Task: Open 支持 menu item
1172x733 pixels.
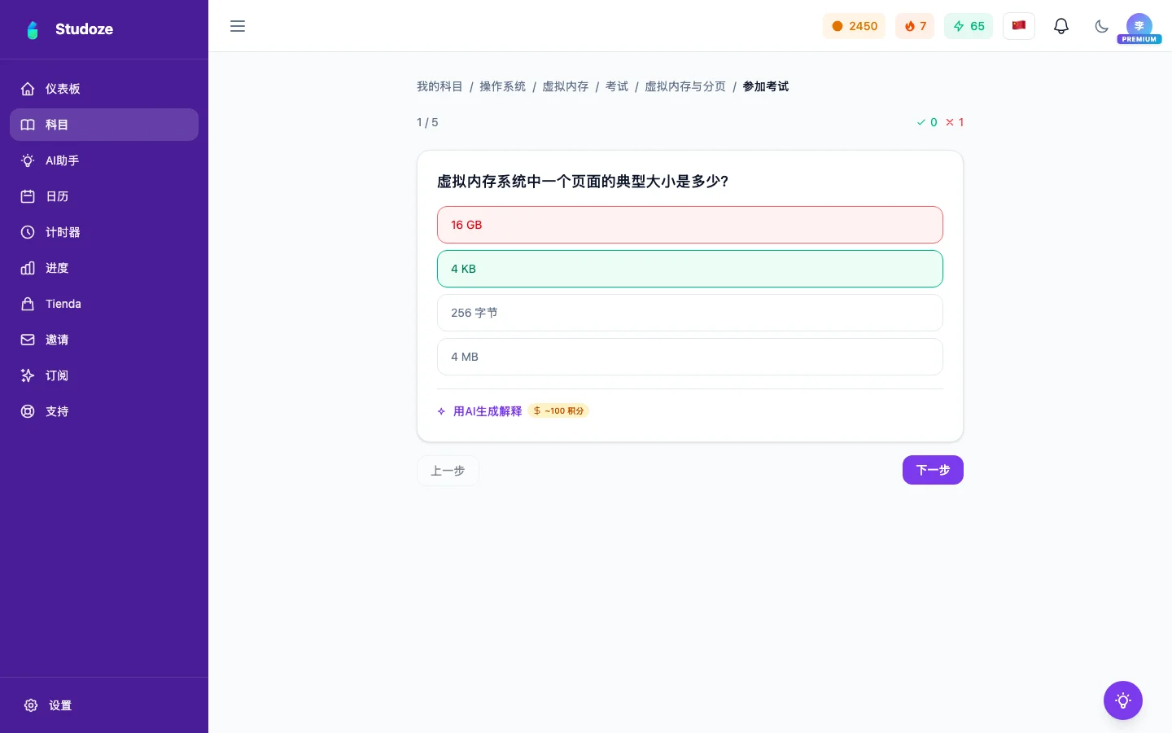Action: tap(104, 411)
